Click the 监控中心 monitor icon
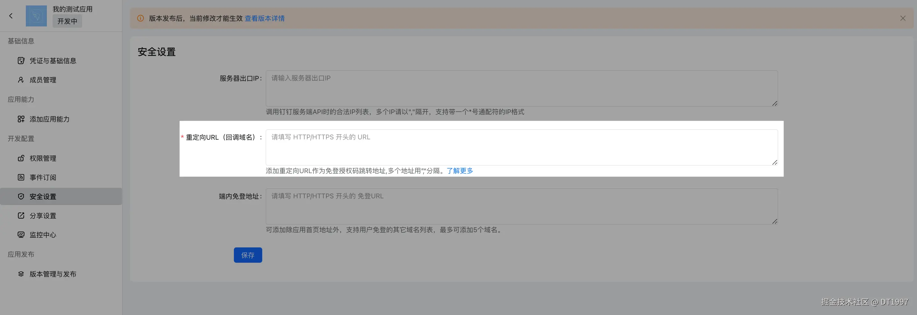917x315 pixels. (x=21, y=235)
